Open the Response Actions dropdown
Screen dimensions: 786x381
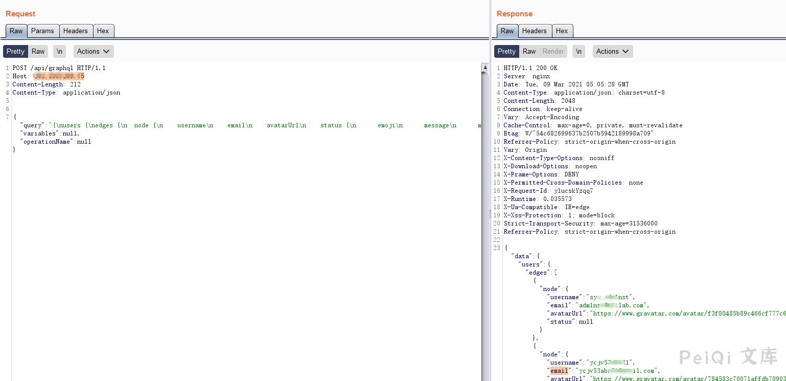point(613,51)
